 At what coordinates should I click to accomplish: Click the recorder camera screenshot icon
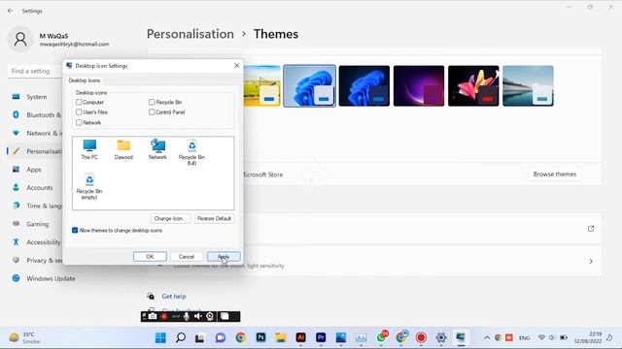coord(153,316)
